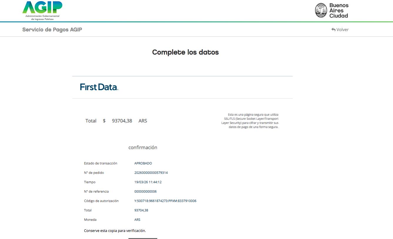This screenshot has height=239, width=393.
Task: Click the AGIP logo
Action: click(x=42, y=11)
